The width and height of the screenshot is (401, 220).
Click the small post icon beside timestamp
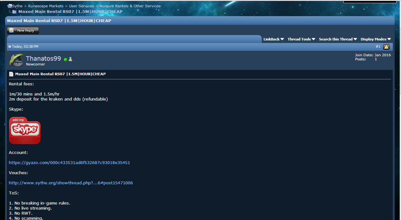point(10,47)
